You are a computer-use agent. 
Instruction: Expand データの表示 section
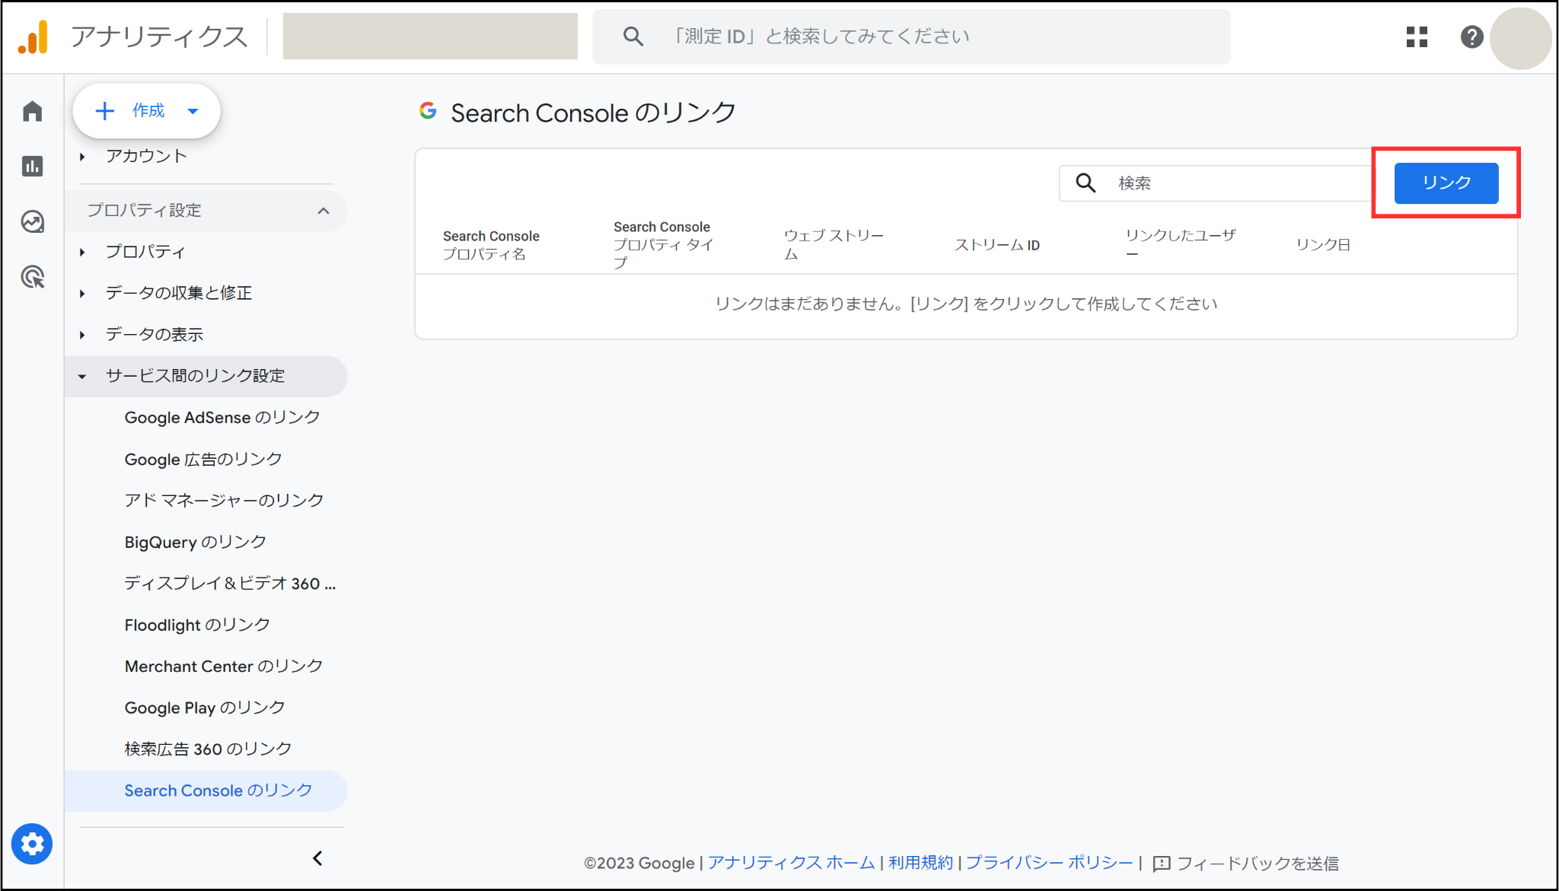tap(82, 335)
